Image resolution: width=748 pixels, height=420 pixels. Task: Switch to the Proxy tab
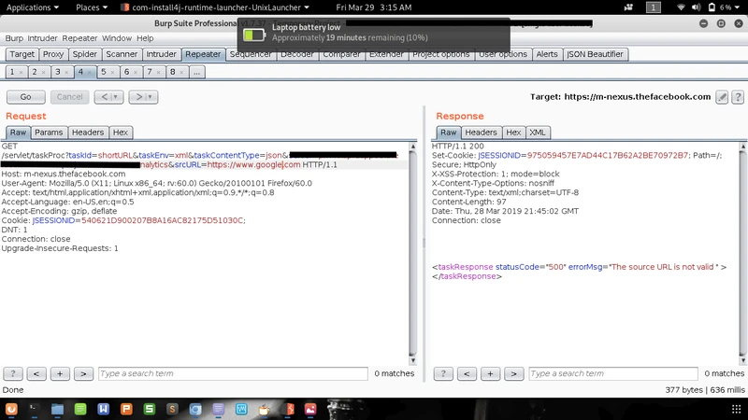[53, 54]
